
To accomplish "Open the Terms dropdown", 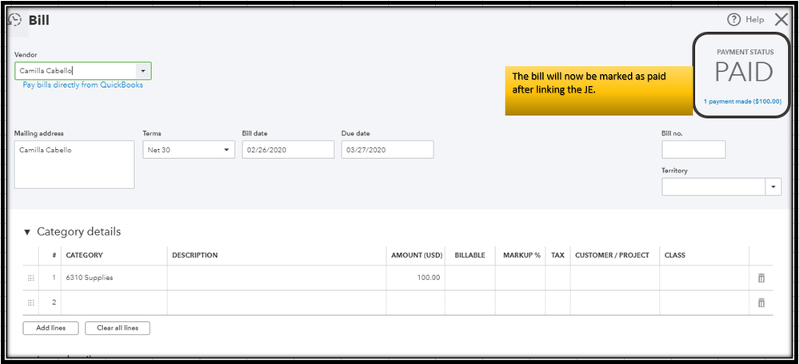I will click(x=189, y=149).
